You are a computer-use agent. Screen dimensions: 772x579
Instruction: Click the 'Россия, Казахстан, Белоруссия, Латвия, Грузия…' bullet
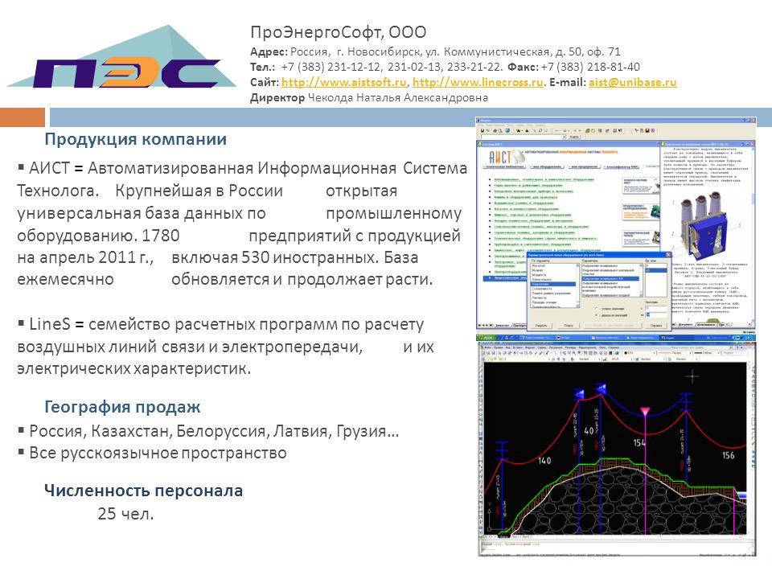(209, 431)
